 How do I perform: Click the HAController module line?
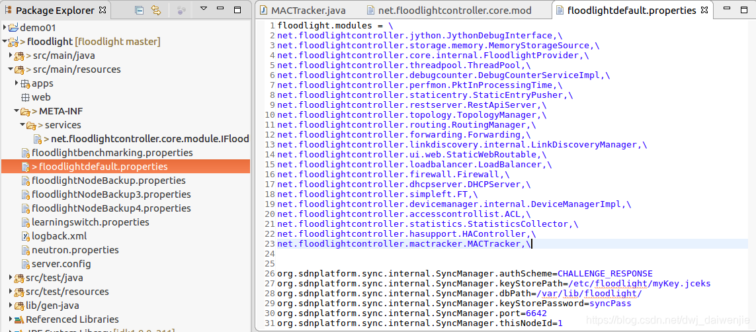pos(407,233)
